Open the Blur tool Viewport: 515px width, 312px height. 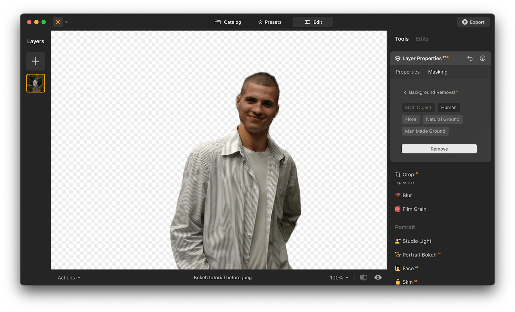407,195
